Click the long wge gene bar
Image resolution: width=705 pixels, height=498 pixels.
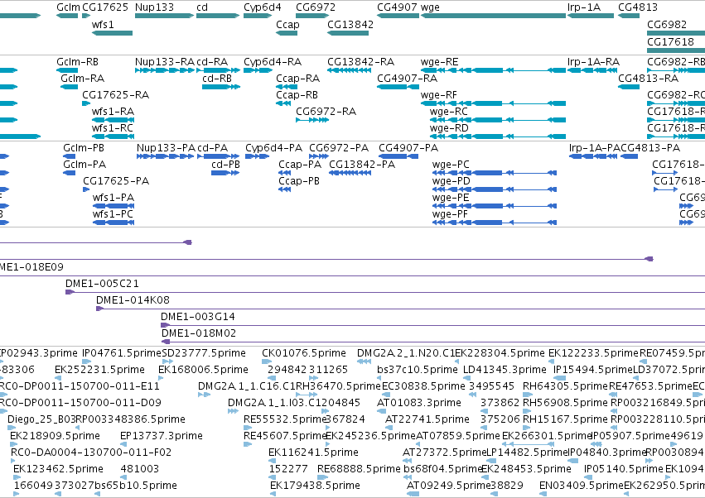point(493,16)
